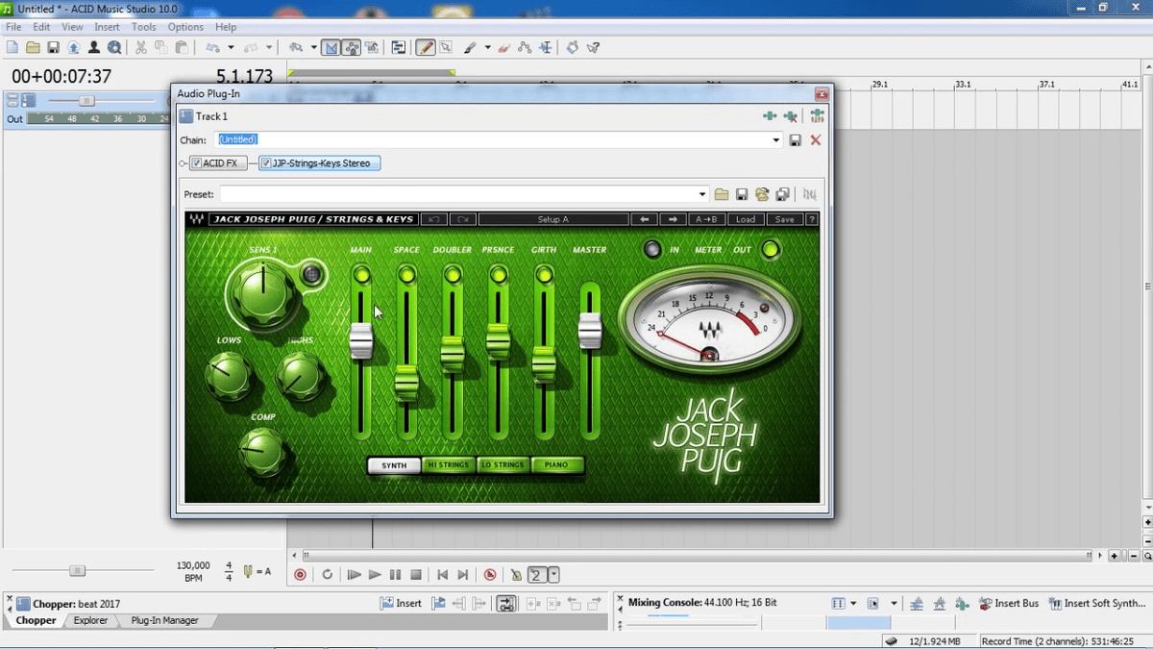Click the Draw (pencil) tool in toolbar
The width and height of the screenshot is (1153, 649).
[x=425, y=47]
